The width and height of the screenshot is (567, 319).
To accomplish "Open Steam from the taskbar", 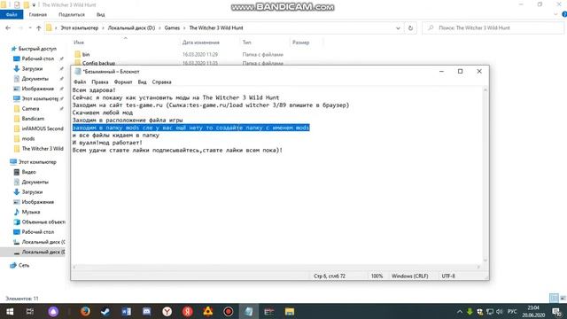I will coord(105,311).
